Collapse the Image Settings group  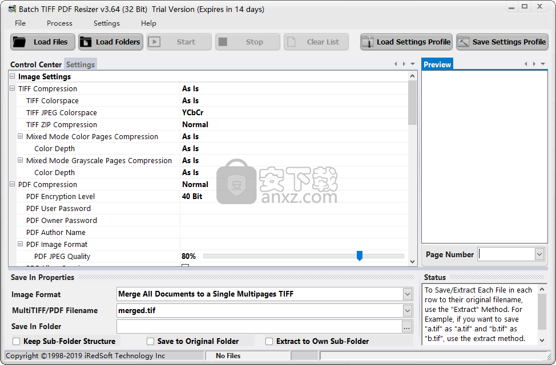tap(13, 76)
